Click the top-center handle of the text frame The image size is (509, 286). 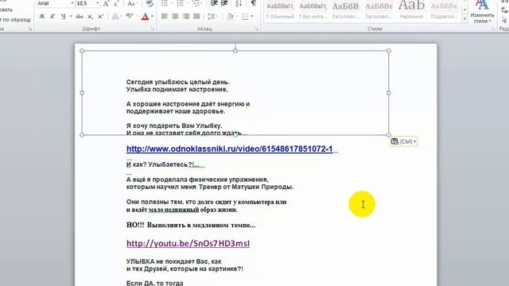click(235, 51)
